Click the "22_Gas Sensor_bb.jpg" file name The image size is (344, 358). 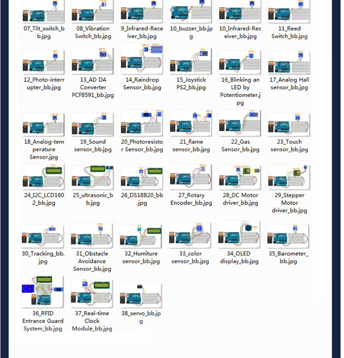(240, 146)
